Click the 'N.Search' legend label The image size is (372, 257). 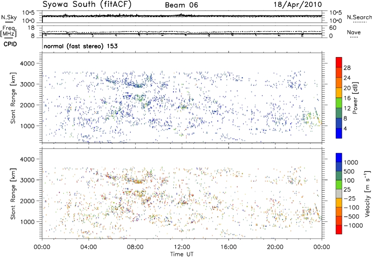[359, 17]
